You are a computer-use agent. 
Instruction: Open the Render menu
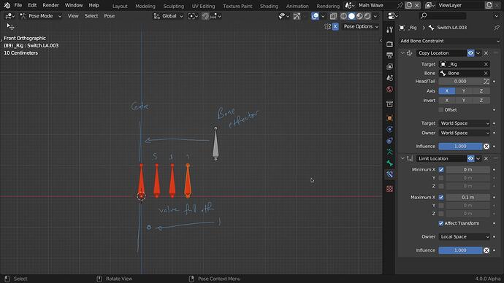pos(51,5)
